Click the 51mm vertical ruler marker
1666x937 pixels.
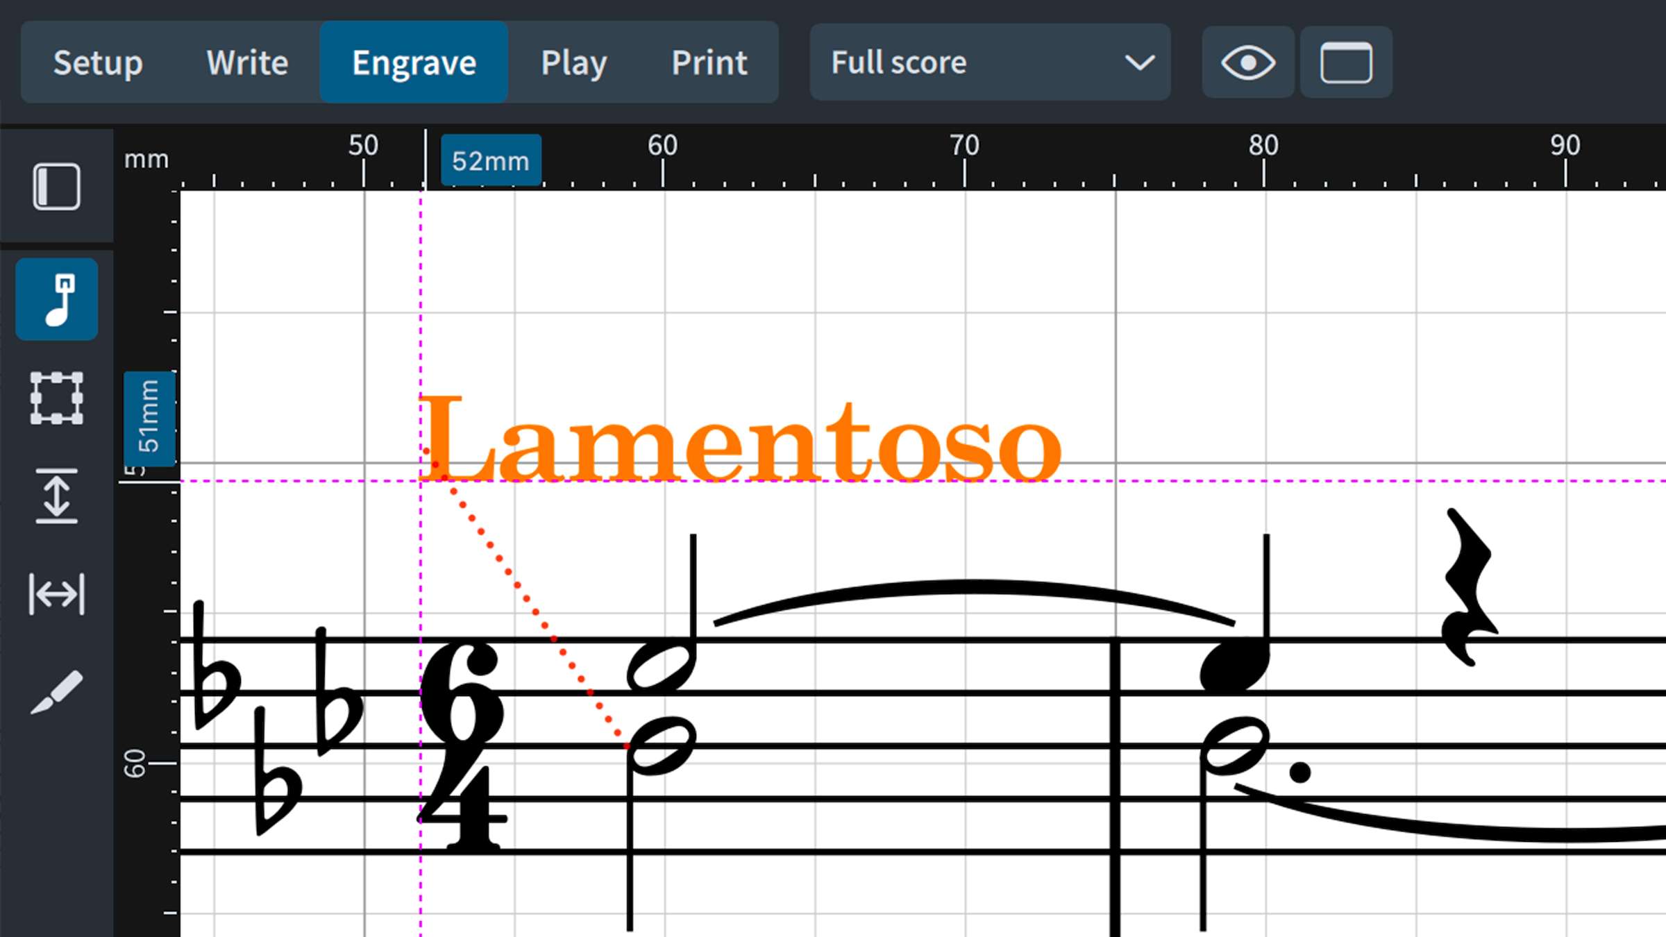click(149, 418)
